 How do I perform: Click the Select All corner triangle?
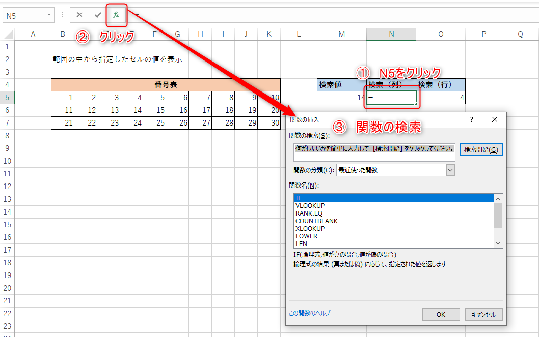click(8, 34)
